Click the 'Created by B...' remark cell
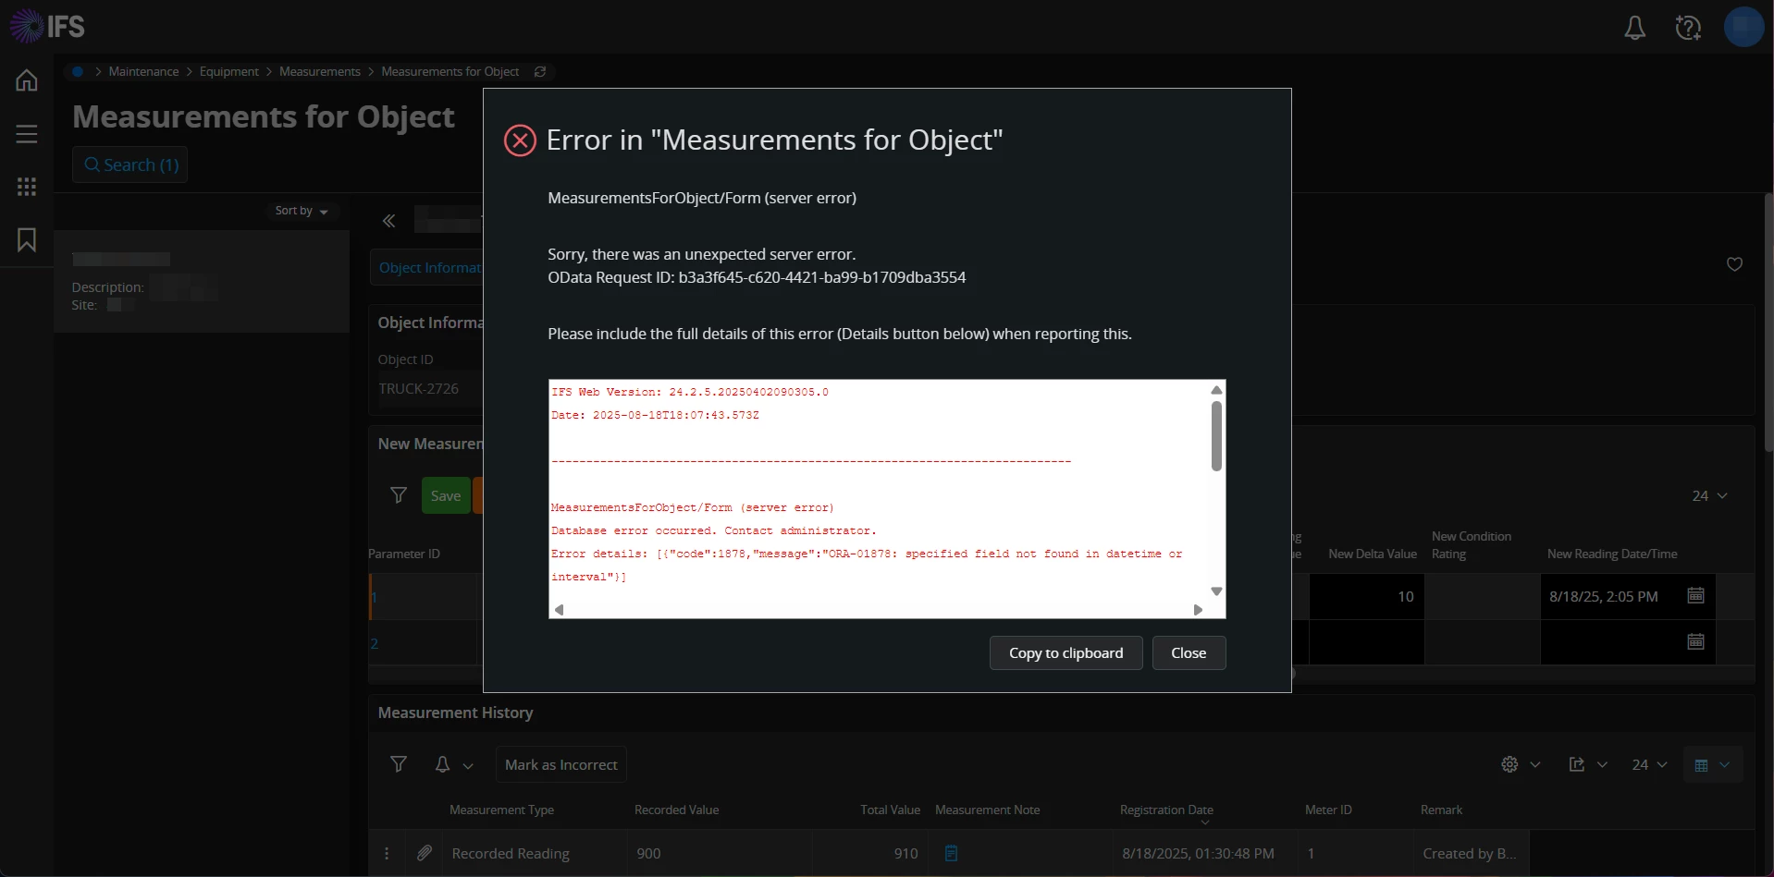The width and height of the screenshot is (1774, 877). [1470, 853]
